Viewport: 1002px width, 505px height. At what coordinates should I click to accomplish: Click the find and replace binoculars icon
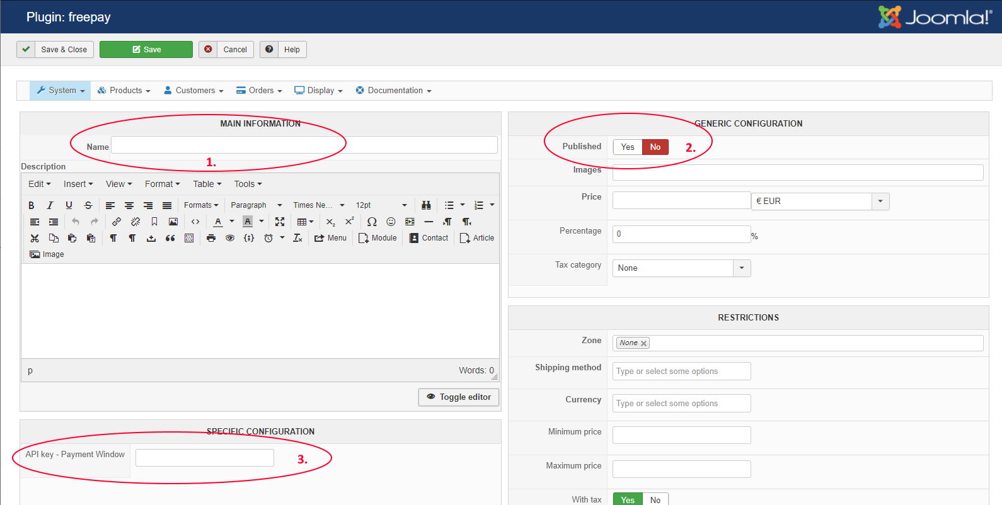click(x=426, y=205)
